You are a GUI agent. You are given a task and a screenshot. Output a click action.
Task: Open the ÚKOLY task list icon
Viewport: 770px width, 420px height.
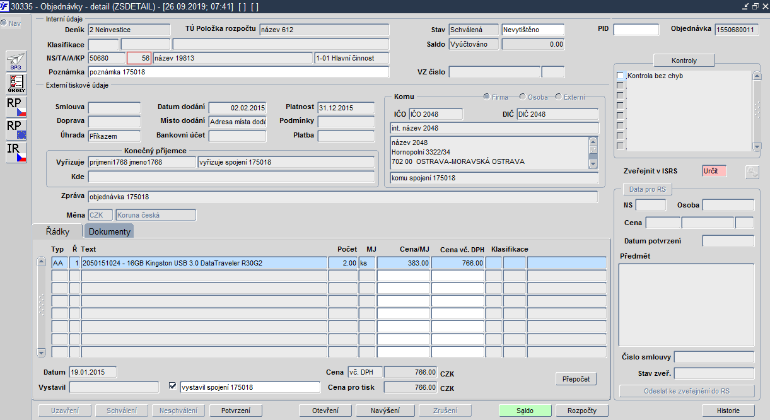16,85
